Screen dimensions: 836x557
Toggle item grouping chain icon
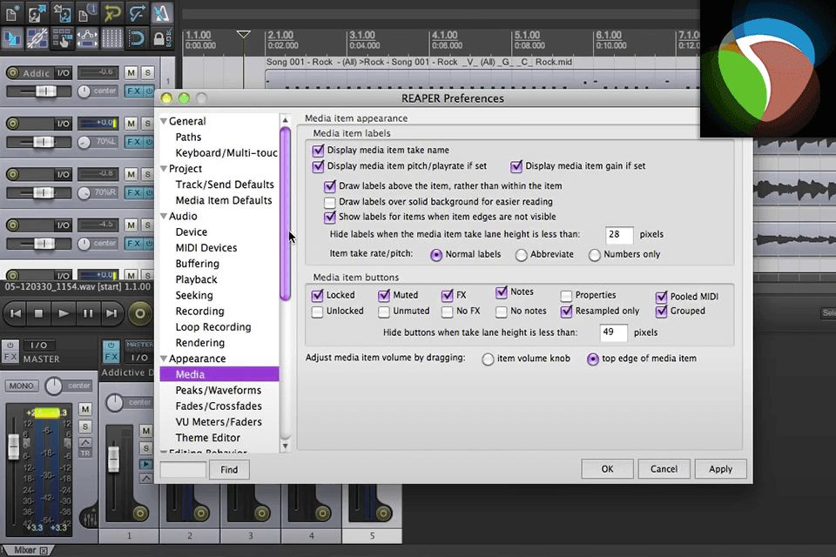37,38
